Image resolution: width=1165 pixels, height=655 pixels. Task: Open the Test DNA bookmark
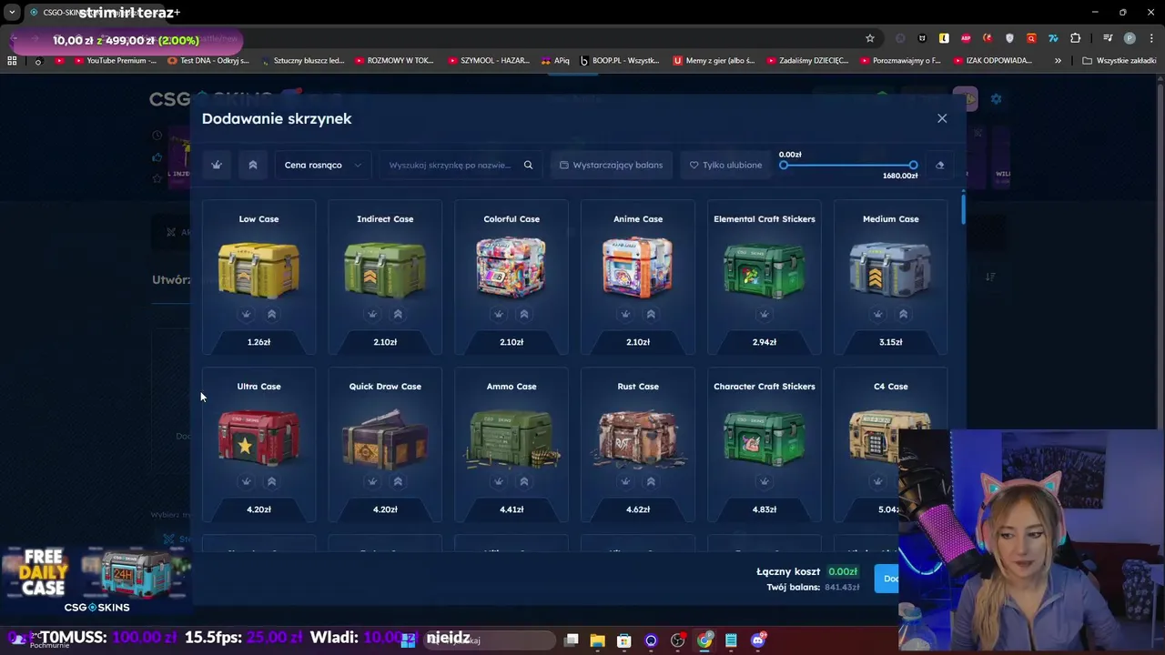pos(208,61)
